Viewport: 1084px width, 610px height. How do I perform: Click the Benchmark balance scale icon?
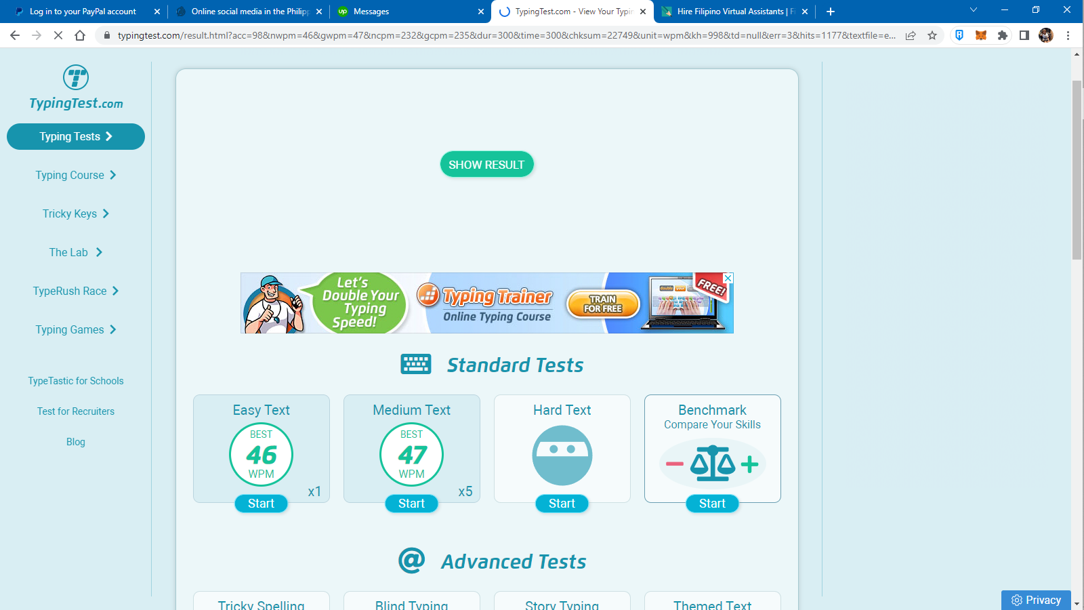coord(713,464)
